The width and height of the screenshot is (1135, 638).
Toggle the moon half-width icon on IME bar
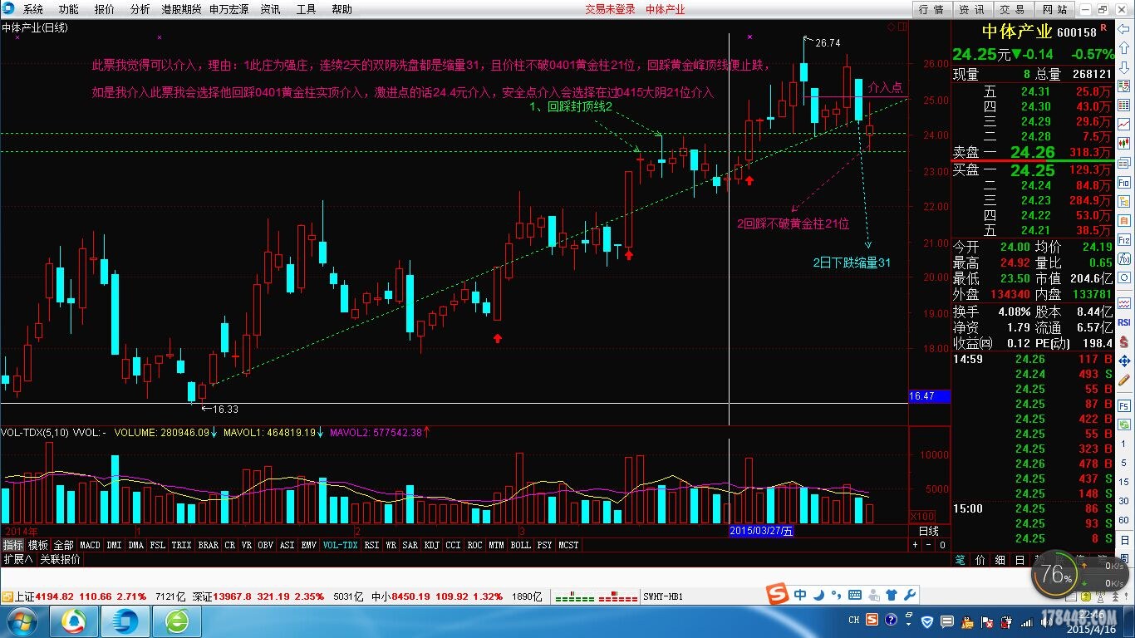[819, 595]
